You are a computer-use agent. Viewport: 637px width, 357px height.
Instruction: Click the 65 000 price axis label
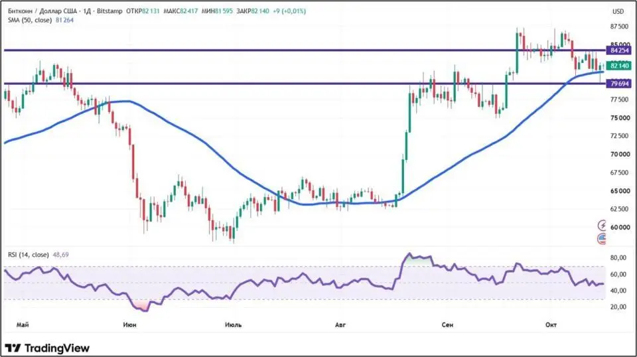620,191
